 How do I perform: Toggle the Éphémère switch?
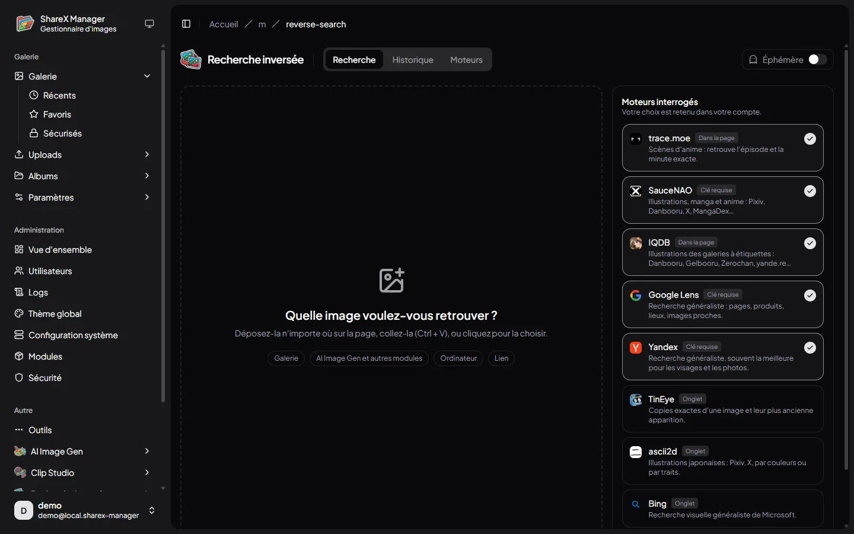click(x=817, y=59)
